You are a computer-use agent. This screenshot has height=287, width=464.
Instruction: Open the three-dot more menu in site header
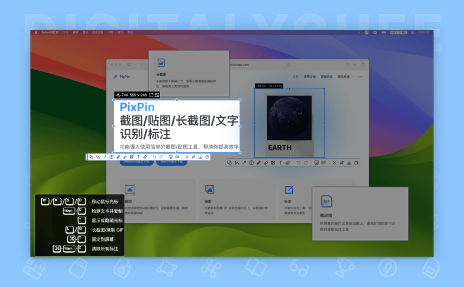(360, 77)
